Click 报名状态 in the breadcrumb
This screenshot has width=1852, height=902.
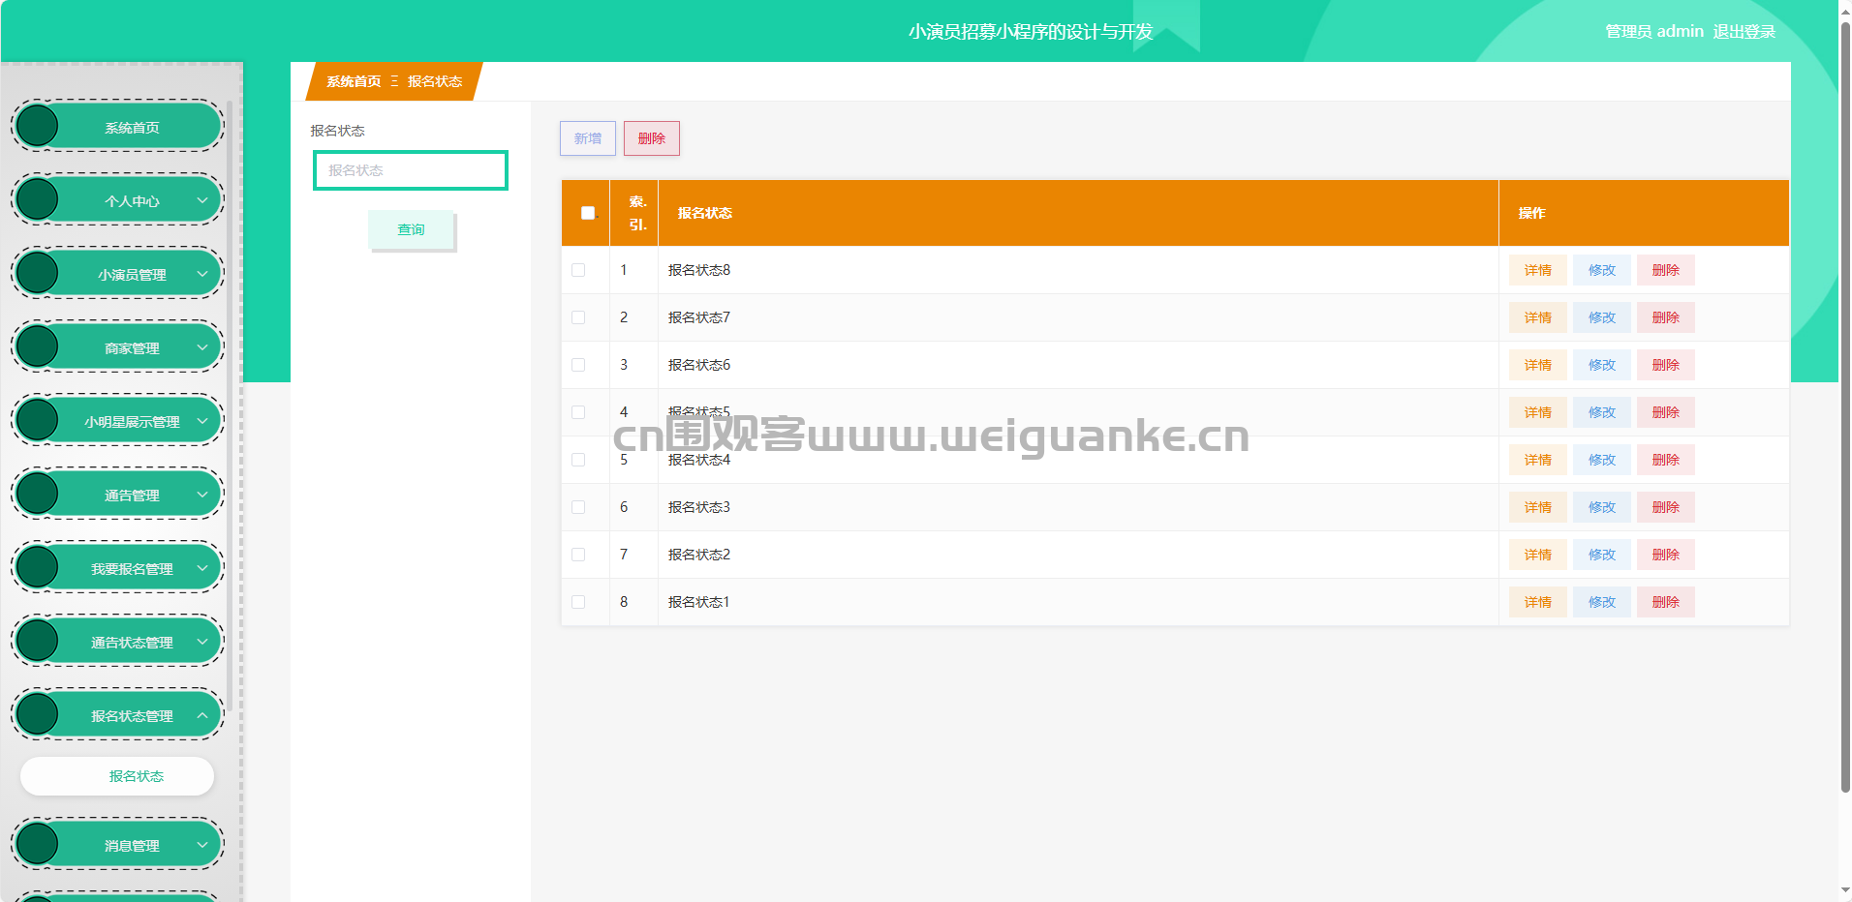[x=435, y=81]
